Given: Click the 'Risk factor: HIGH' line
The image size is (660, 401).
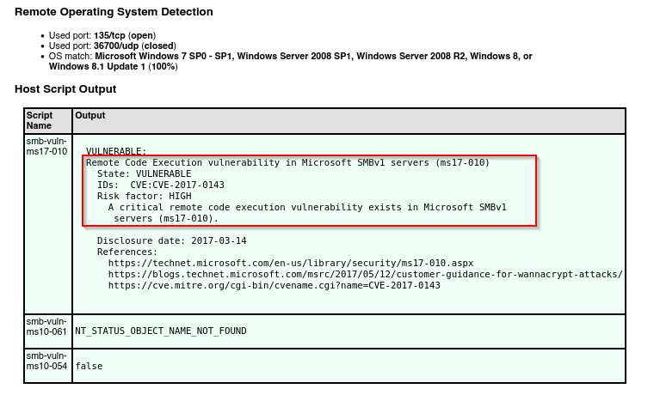Looking at the screenshot, I should (144, 196).
